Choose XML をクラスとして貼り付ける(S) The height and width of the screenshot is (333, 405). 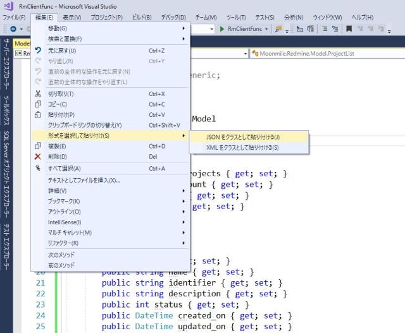[242, 147]
